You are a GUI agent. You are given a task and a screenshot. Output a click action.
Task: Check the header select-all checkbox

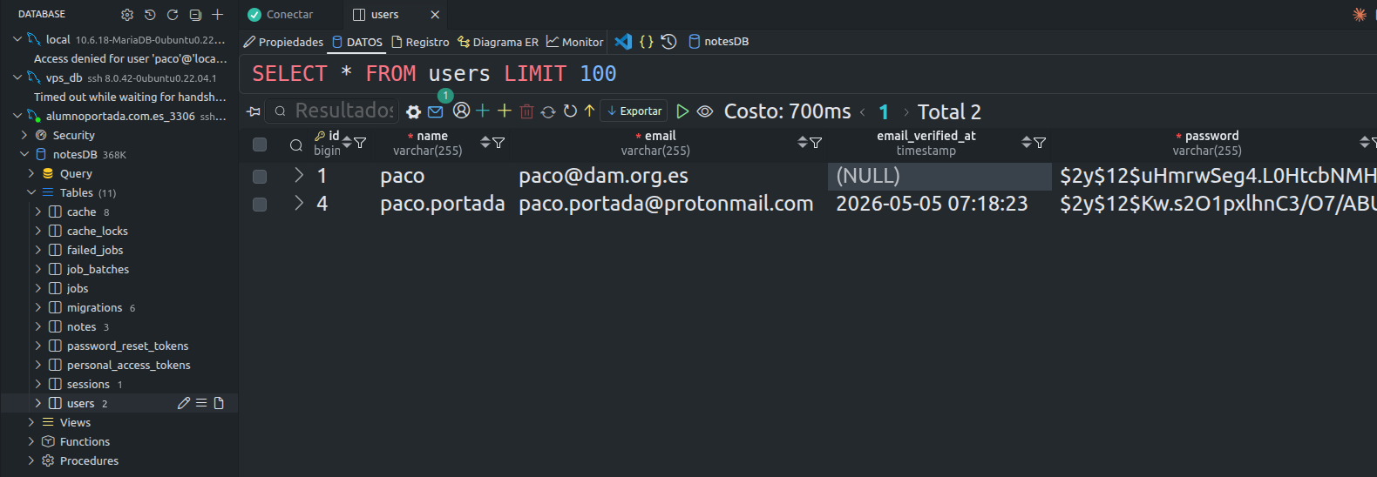click(x=260, y=144)
